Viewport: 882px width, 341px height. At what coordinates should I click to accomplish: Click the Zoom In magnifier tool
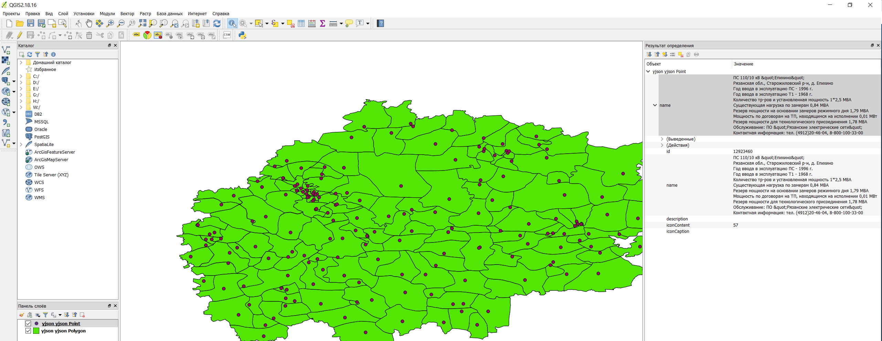click(x=110, y=23)
